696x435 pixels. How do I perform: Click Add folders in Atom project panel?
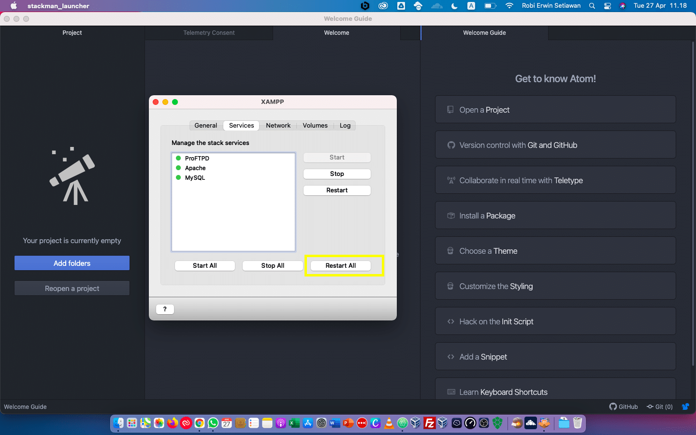pyautogui.click(x=72, y=263)
